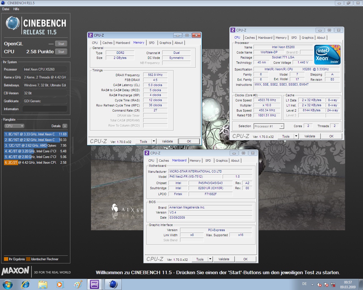Open Windows Explorer folder in taskbar
This screenshot has height=290, width=363.
click(x=43, y=284)
